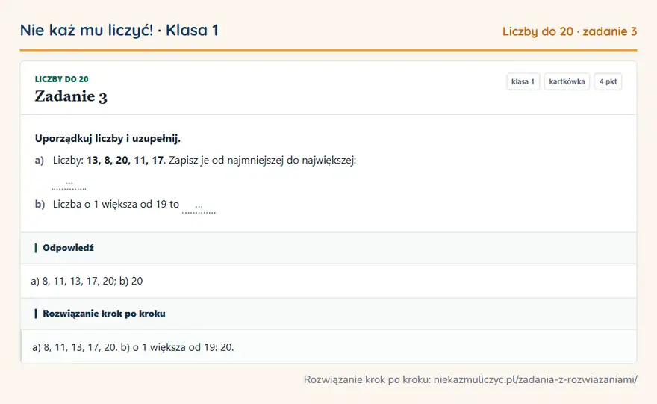This screenshot has height=404, width=657.
Task: Click the dotted answer blank under part a)
Action: coord(69,184)
